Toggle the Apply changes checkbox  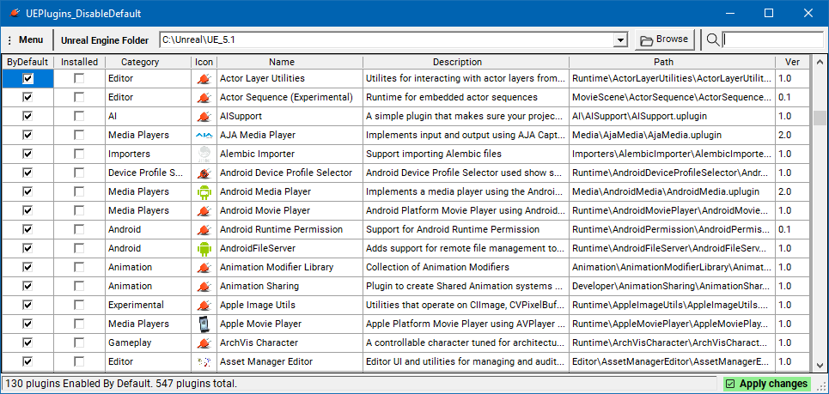[730, 384]
